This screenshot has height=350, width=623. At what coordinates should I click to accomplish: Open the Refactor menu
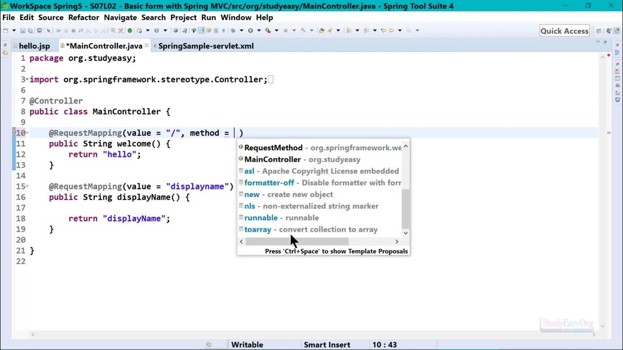[84, 17]
